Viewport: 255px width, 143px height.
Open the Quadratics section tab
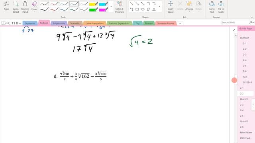tap(75, 23)
